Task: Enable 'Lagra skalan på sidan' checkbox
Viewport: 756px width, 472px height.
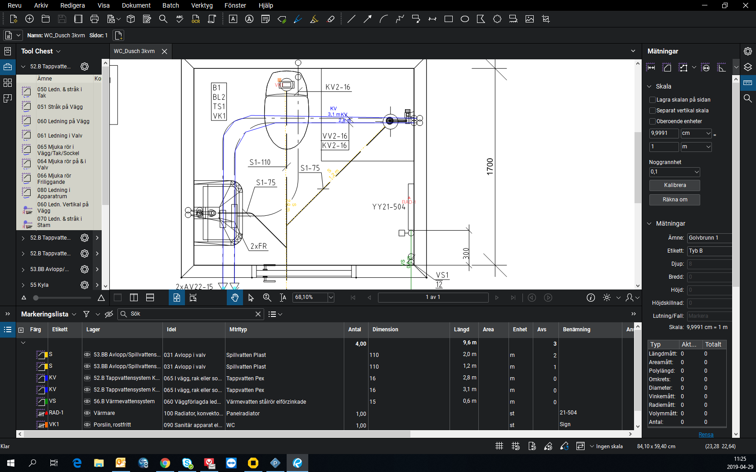Action: click(x=652, y=100)
